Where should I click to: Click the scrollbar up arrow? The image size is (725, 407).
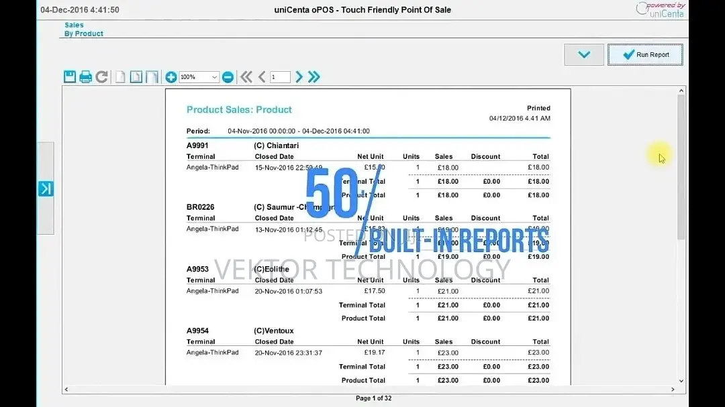681,91
